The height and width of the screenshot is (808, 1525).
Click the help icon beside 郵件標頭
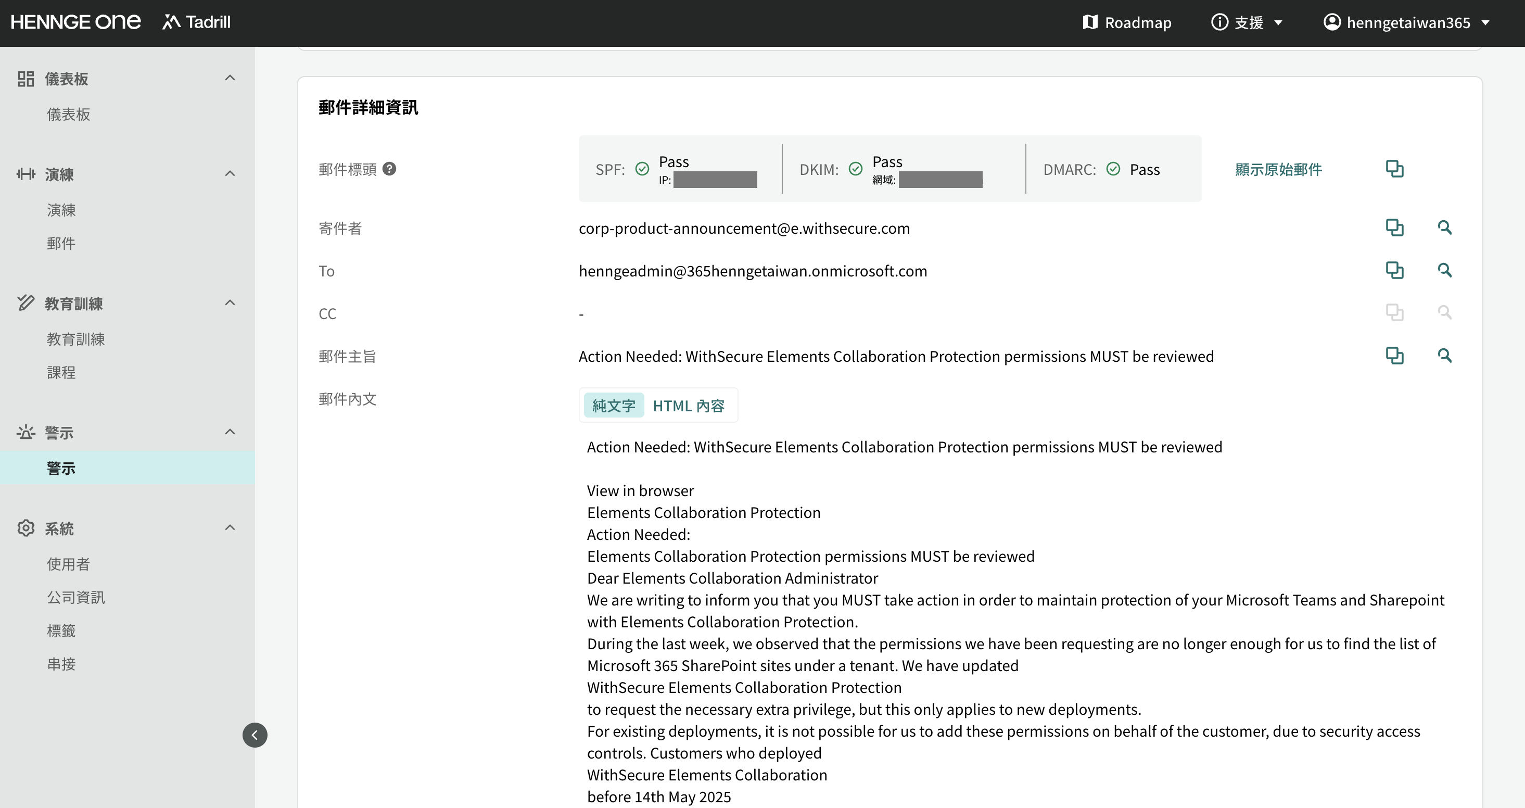pos(389,169)
